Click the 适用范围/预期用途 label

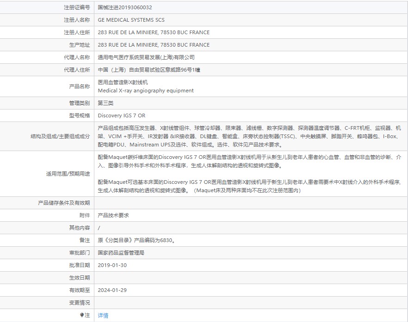pyautogui.click(x=68, y=174)
